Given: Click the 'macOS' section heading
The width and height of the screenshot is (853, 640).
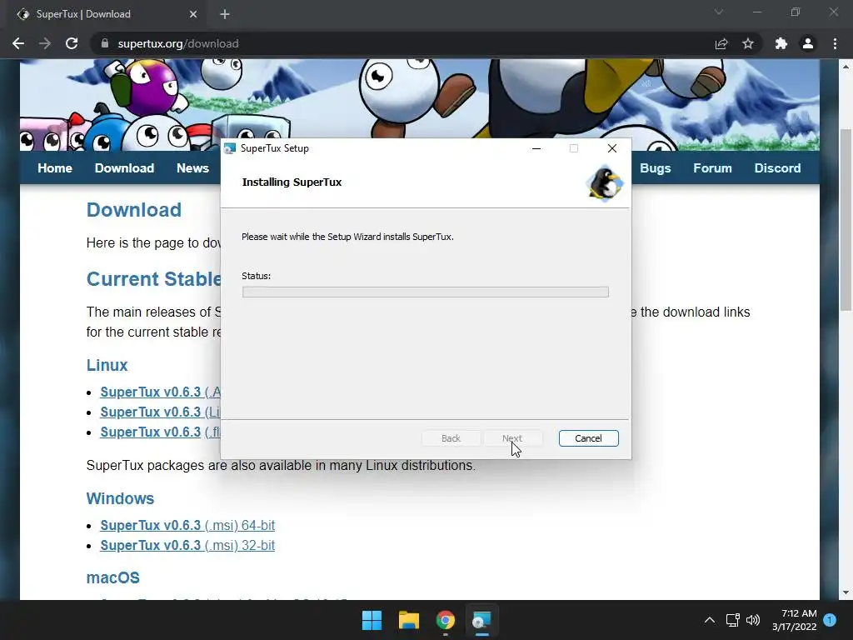Looking at the screenshot, I should click(113, 578).
